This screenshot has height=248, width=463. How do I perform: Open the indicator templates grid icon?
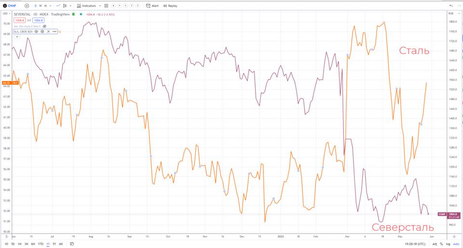[106, 6]
